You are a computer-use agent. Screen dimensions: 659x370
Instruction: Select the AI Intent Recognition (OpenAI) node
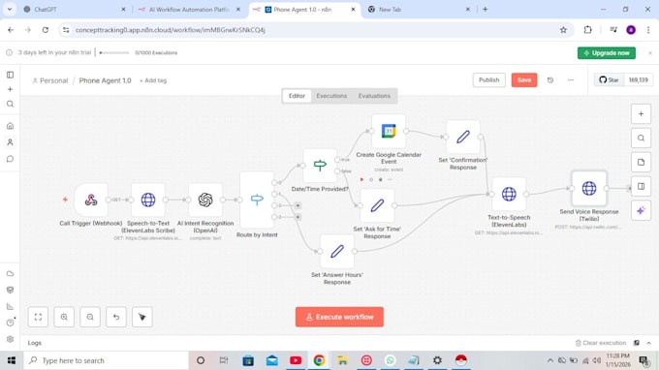[x=205, y=200]
